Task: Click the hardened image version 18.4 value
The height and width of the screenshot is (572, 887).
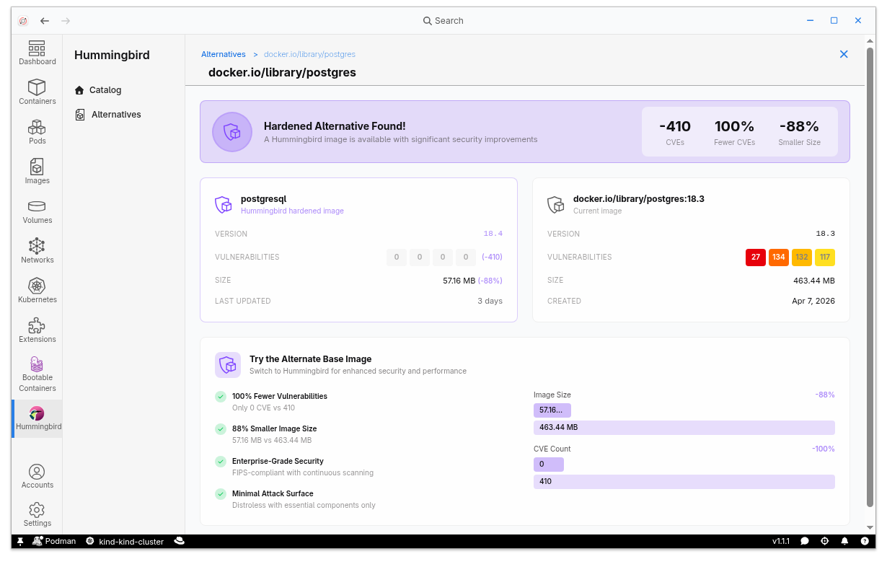Action: 493,234
